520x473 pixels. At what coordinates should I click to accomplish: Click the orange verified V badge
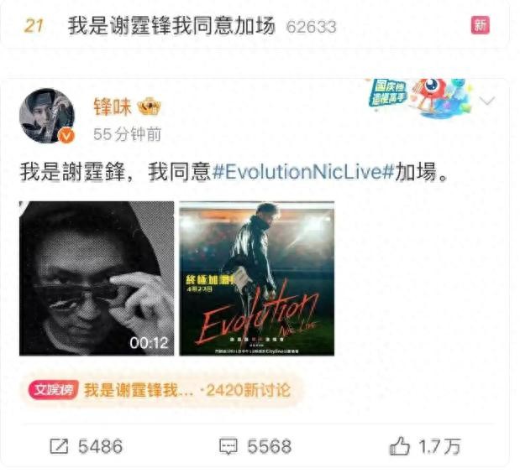[66, 136]
